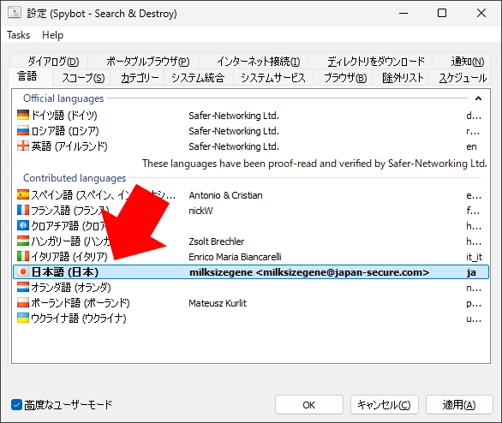502x423 pixels.
Task: Select ハンガリー語 language row
Action: (x=251, y=241)
